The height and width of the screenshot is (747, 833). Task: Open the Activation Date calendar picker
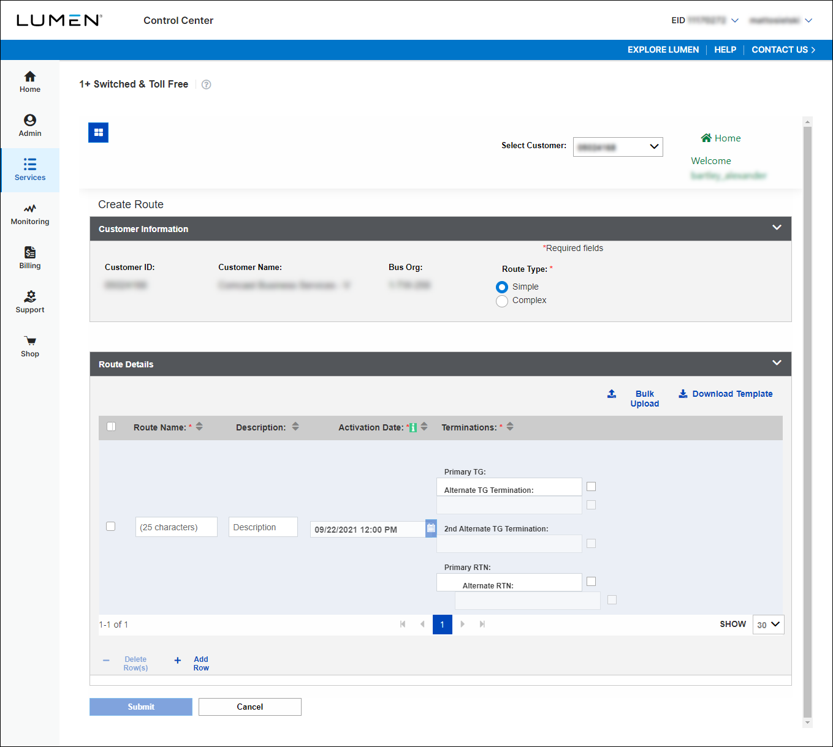[x=431, y=528]
